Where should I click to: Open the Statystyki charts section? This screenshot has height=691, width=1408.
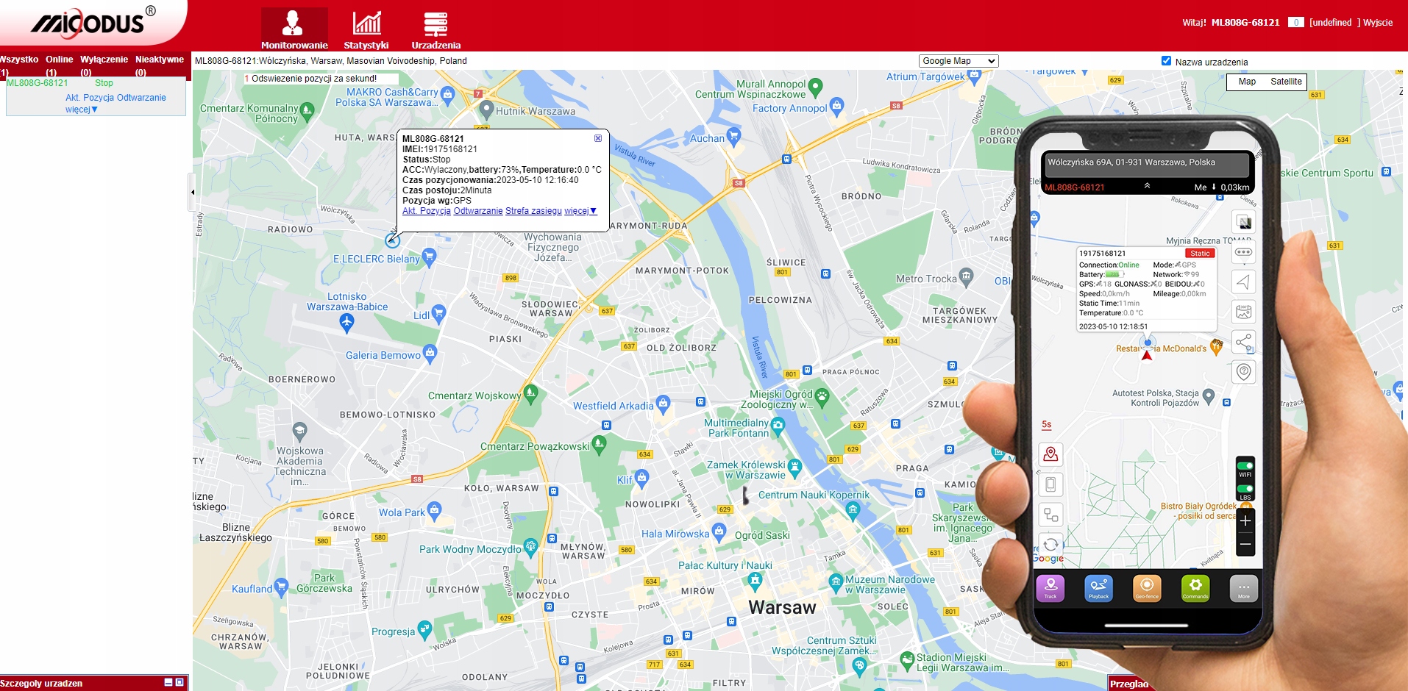point(366,29)
